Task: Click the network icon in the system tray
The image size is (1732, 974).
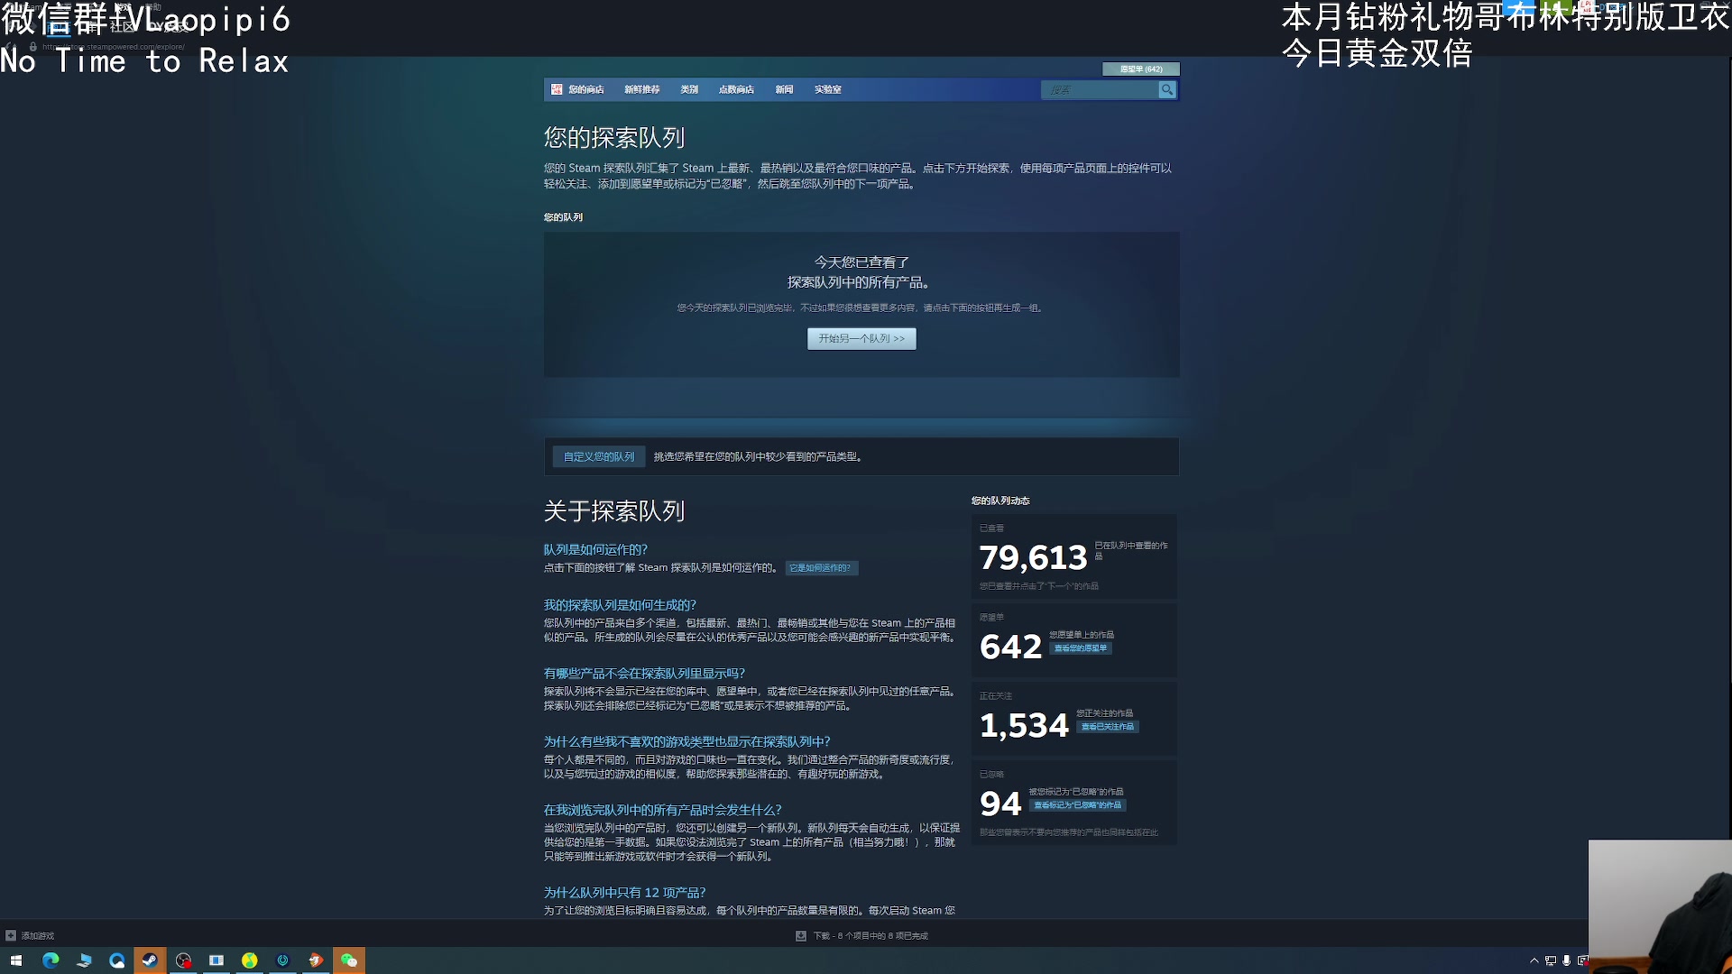Action: [x=1551, y=960]
